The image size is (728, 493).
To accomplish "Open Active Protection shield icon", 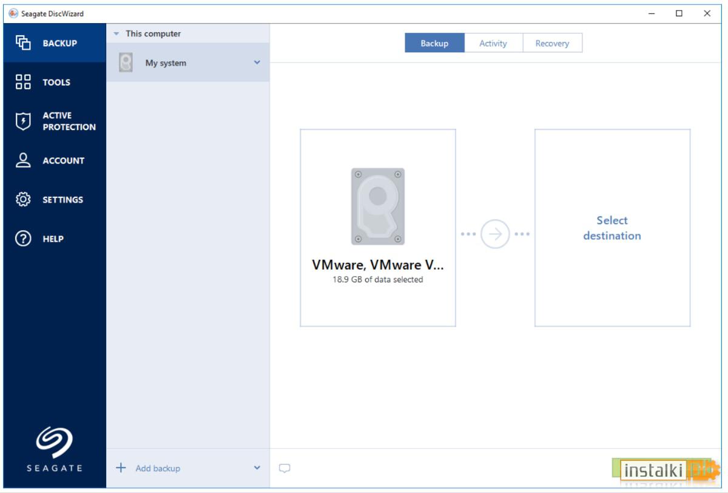I will 23,121.
